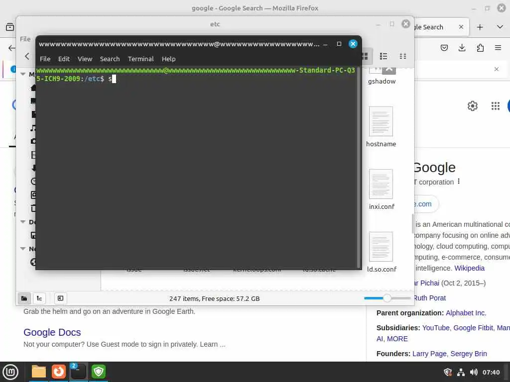Show places in file manager sidebar

(24, 298)
